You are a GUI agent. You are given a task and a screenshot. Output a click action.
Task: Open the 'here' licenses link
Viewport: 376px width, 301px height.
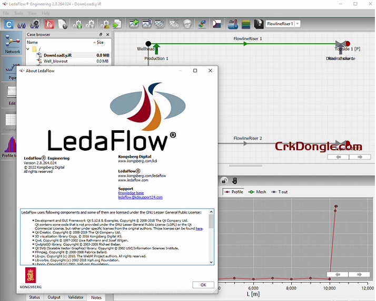pos(199,228)
